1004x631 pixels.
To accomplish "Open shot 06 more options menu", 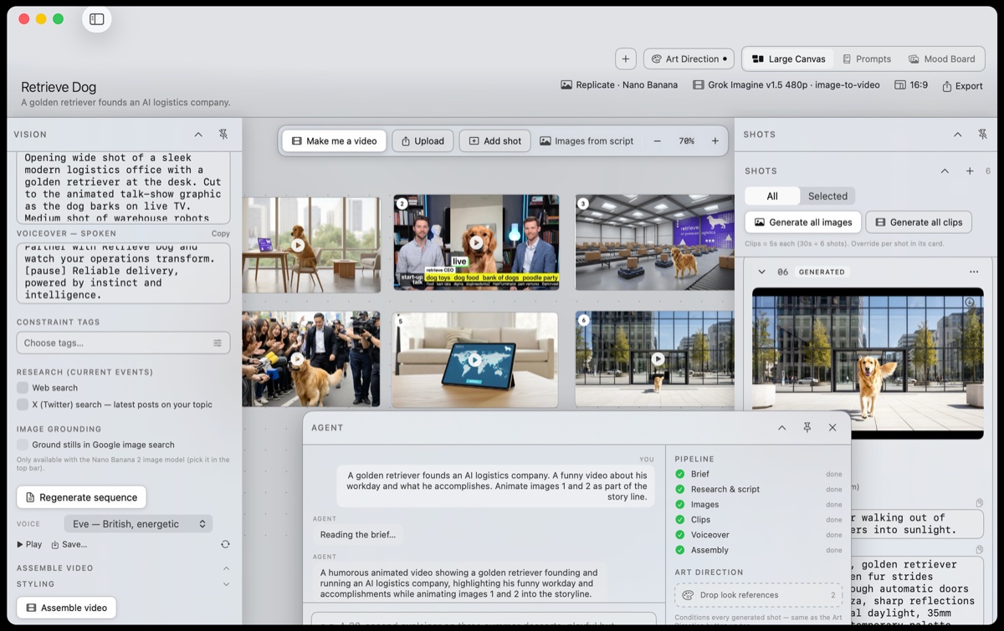I will click(x=974, y=272).
